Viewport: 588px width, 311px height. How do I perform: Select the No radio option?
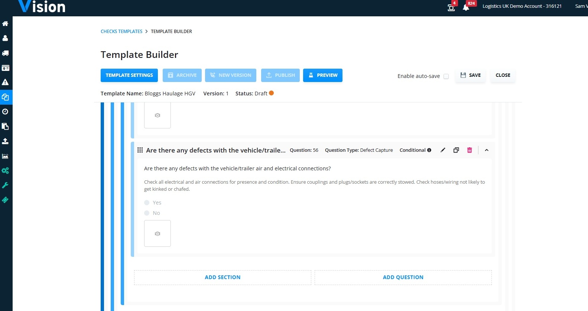click(147, 213)
